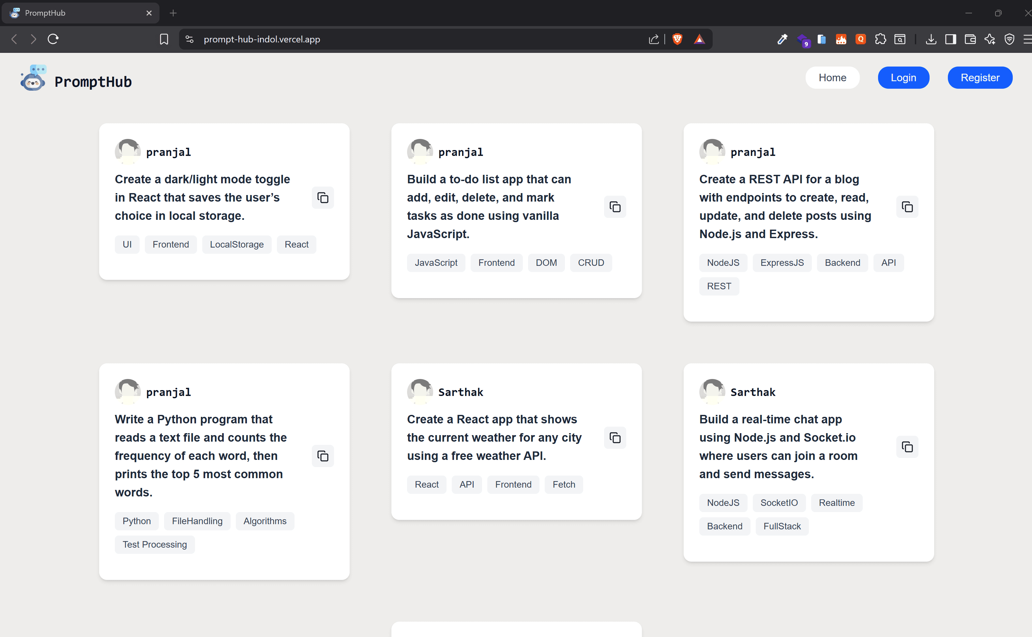Bookmark this page in browser toolbar
1032x637 pixels.
(164, 39)
